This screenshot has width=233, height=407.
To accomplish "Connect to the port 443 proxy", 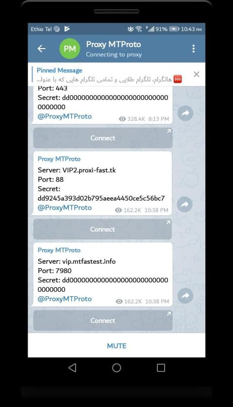I will (x=103, y=138).
